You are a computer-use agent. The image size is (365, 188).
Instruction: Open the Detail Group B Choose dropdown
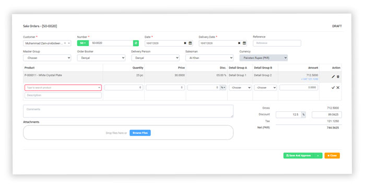click(265, 88)
